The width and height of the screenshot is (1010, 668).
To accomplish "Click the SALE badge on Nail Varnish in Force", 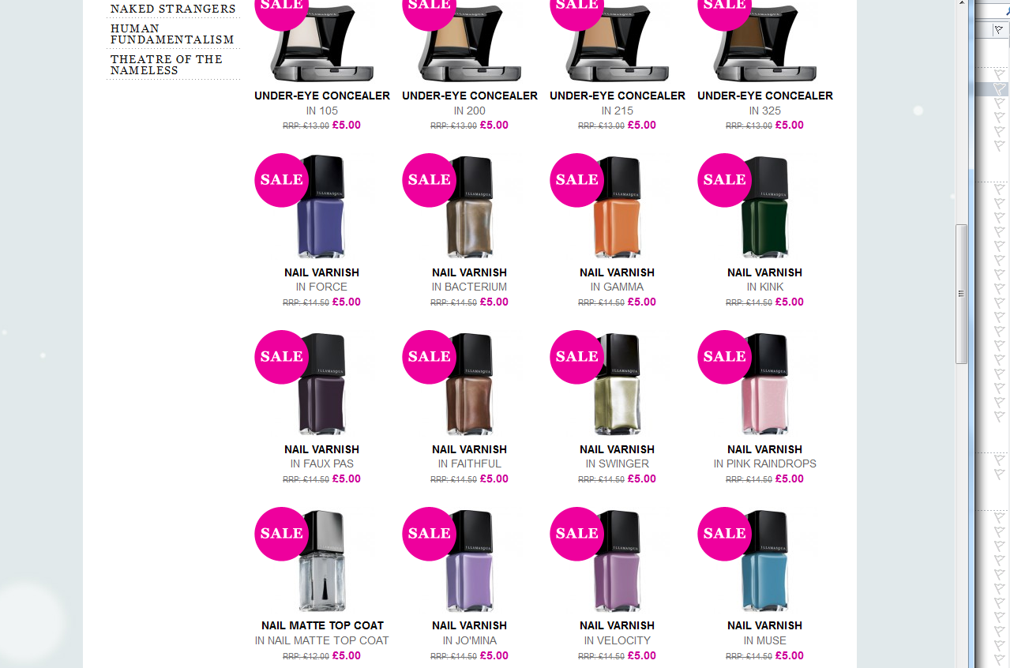I will pyautogui.click(x=281, y=180).
